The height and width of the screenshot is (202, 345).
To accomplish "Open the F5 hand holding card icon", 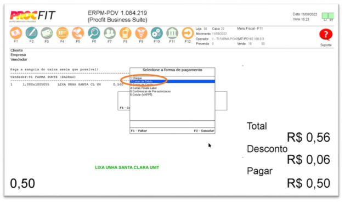I will point(78,33).
